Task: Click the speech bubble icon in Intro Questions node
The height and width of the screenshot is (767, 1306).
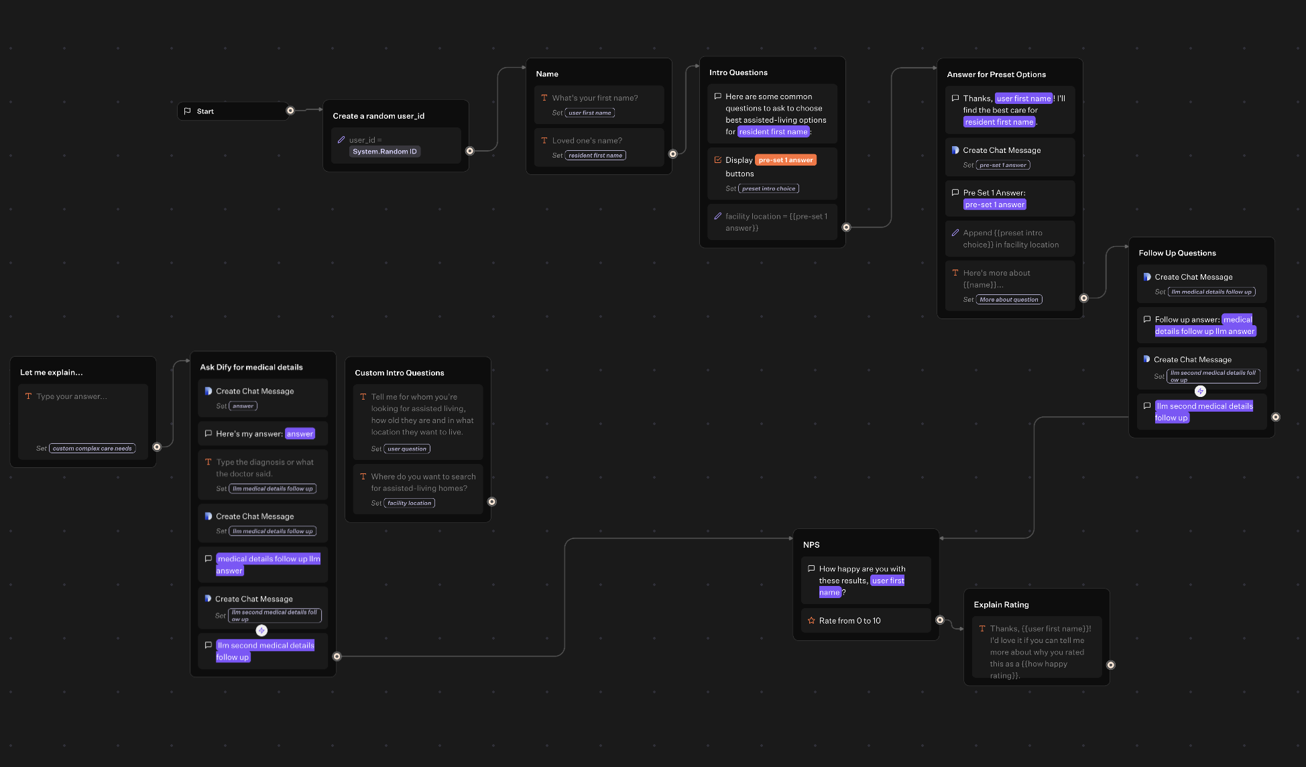Action: point(718,96)
